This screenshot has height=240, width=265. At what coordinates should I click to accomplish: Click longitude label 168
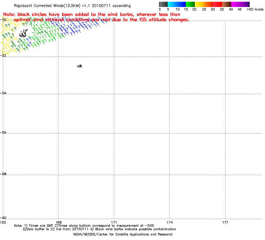click(x=59, y=222)
